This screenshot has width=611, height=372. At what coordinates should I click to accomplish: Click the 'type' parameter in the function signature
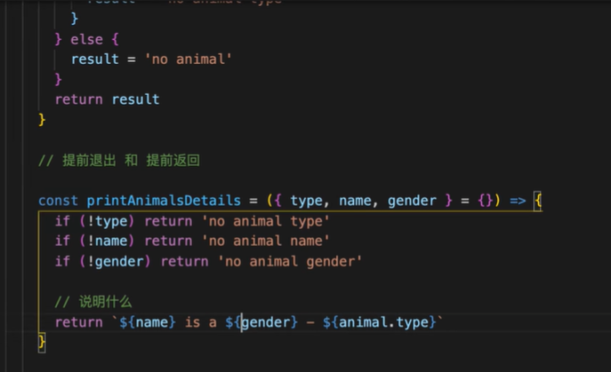tap(306, 201)
